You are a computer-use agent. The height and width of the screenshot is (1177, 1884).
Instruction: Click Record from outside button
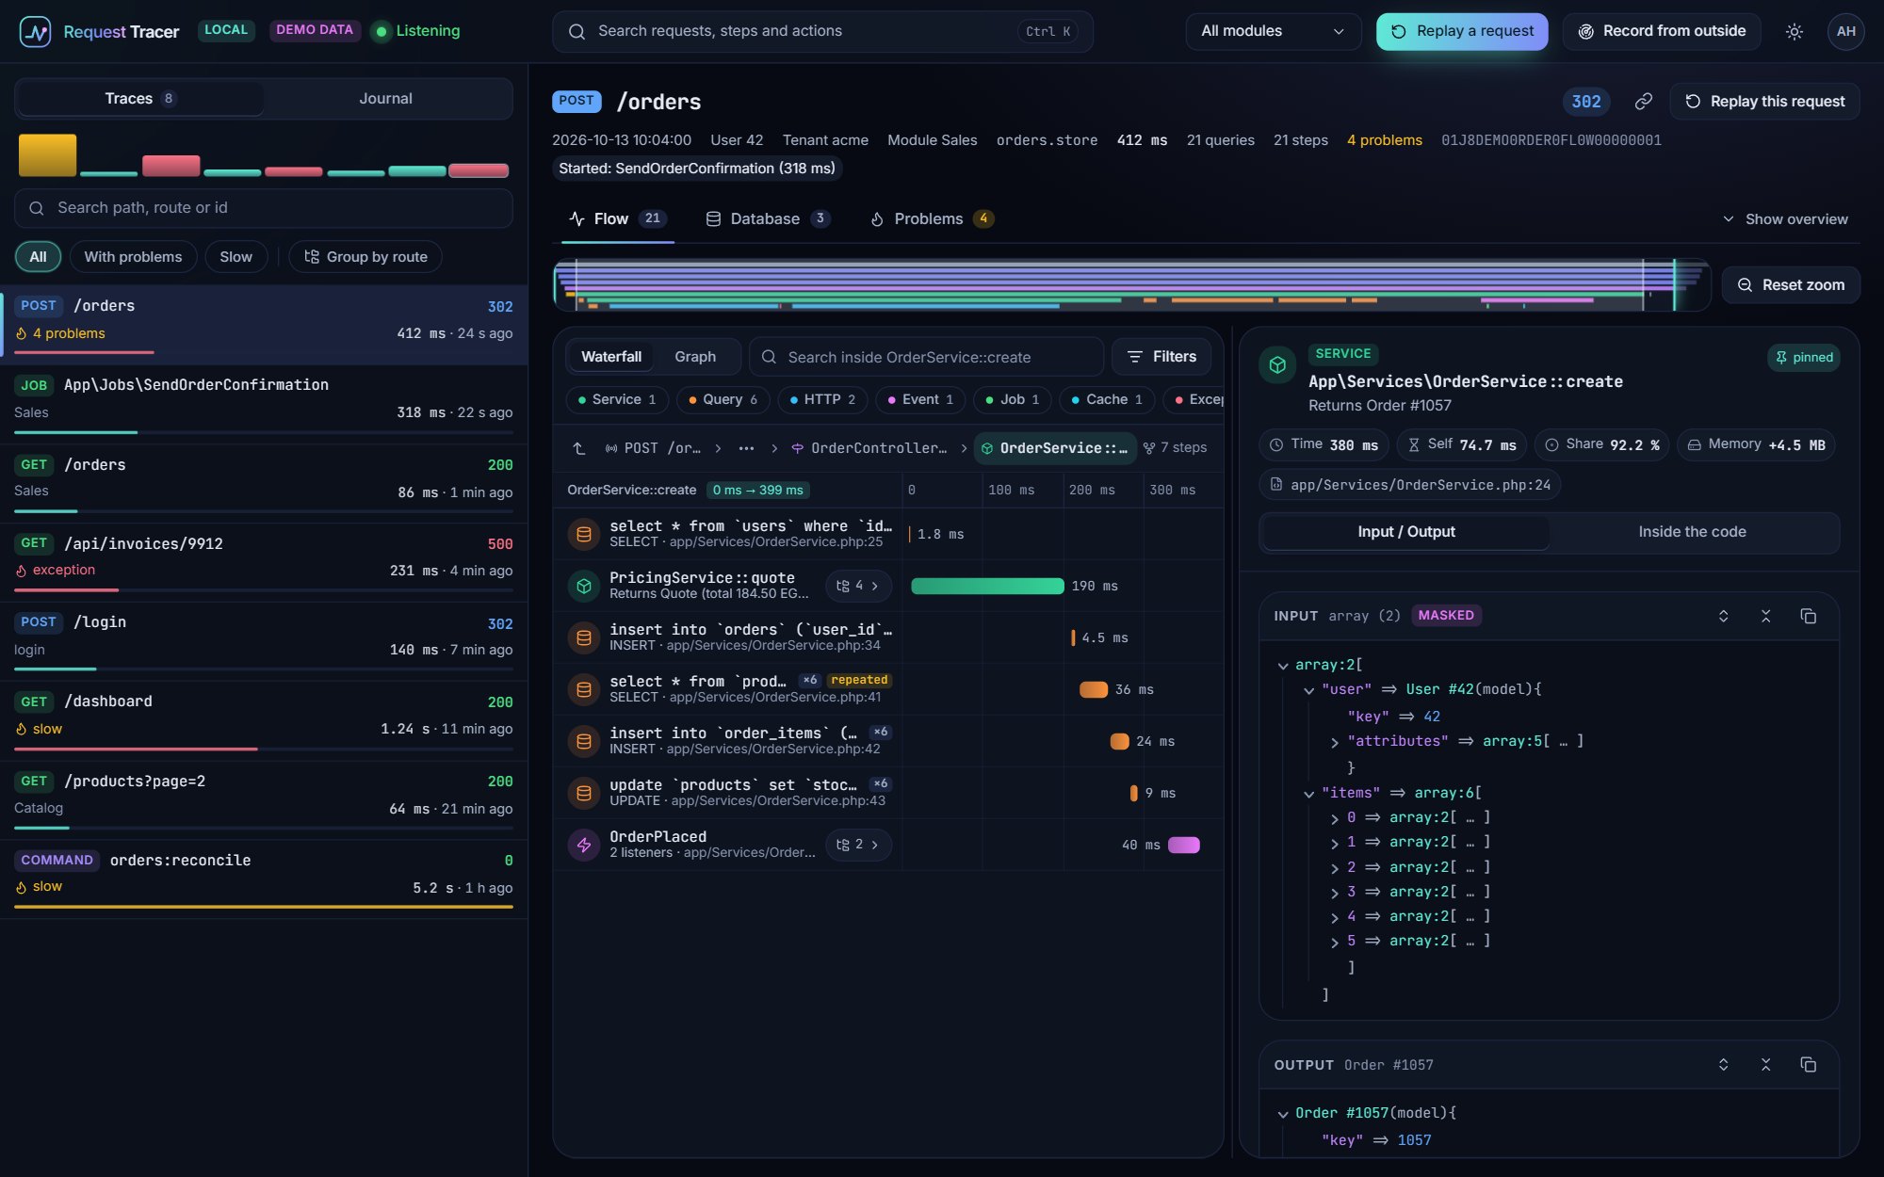click(x=1662, y=31)
